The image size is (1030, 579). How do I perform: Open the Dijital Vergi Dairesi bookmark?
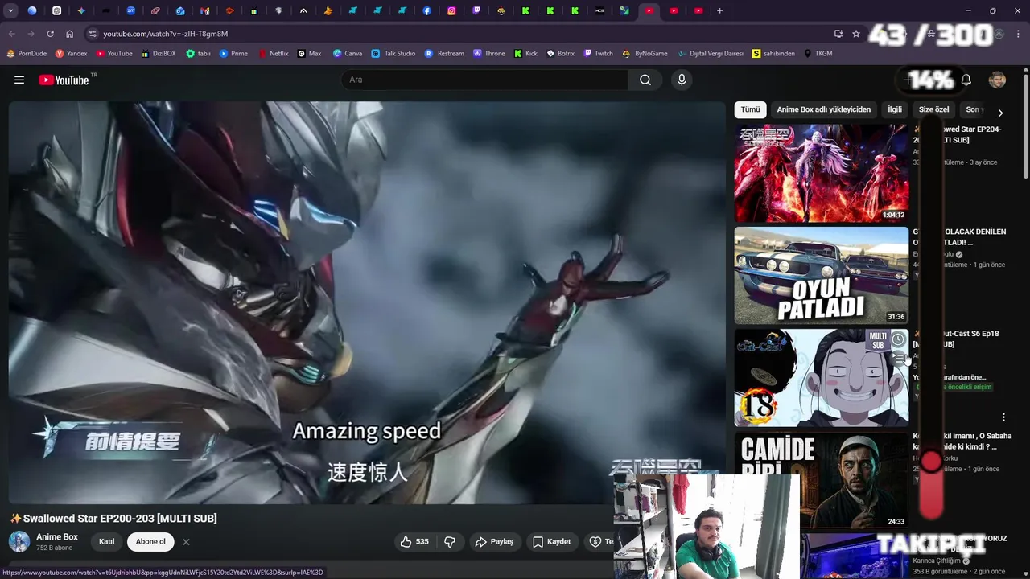pyautogui.click(x=711, y=53)
